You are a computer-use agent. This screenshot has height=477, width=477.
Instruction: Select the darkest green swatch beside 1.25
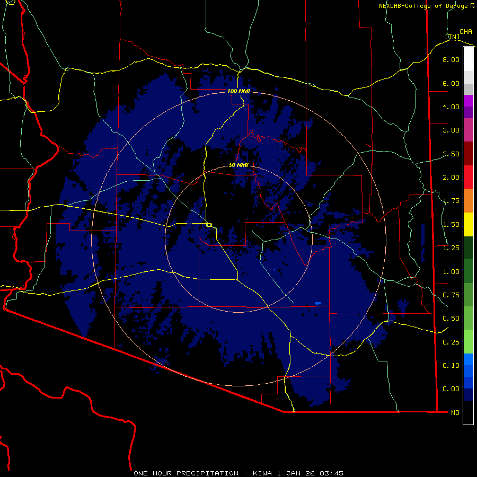pos(468,248)
